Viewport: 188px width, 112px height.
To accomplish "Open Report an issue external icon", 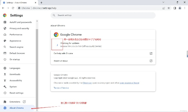I will [151, 61].
